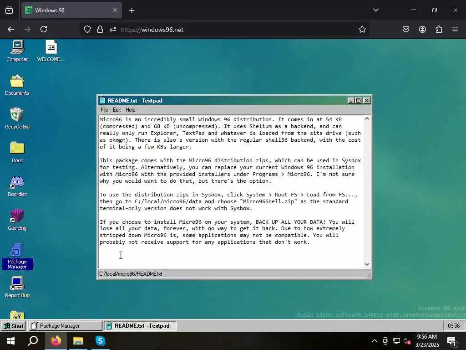Open Windows notification center icon
Image resolution: width=466 pixels, height=350 pixels.
(451, 341)
